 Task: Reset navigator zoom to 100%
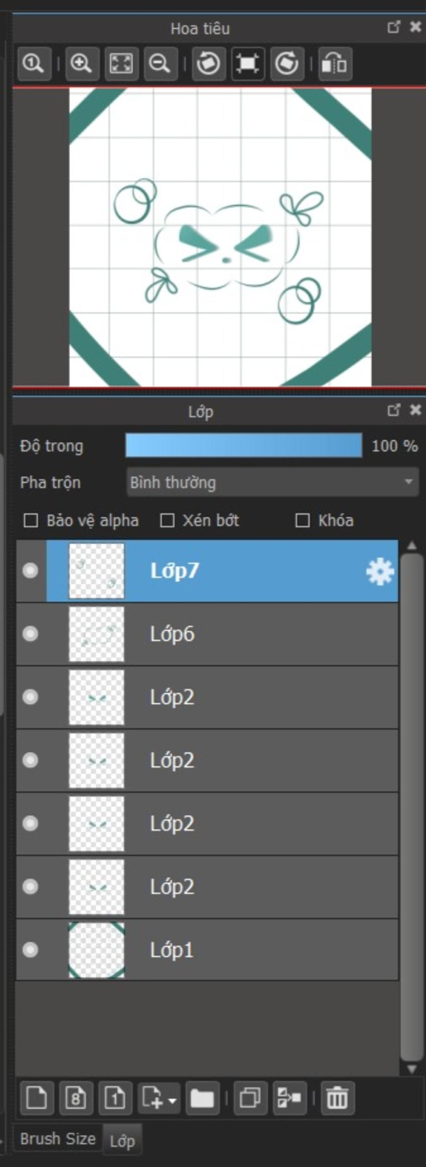pos(35,63)
